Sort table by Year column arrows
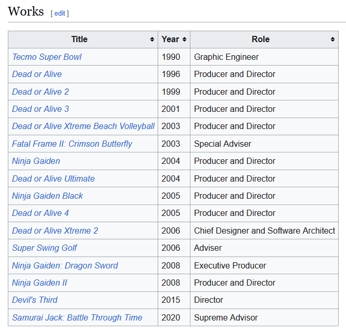The width and height of the screenshot is (346, 333). 185,39
